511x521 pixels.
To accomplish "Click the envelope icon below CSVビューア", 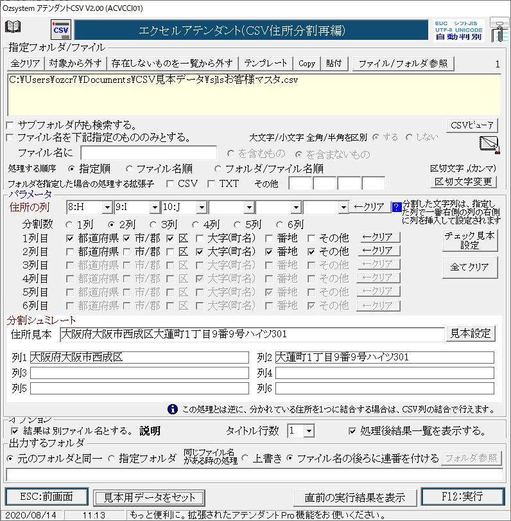I will [490, 143].
